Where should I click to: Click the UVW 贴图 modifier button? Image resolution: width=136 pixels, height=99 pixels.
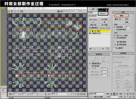tap(104, 25)
